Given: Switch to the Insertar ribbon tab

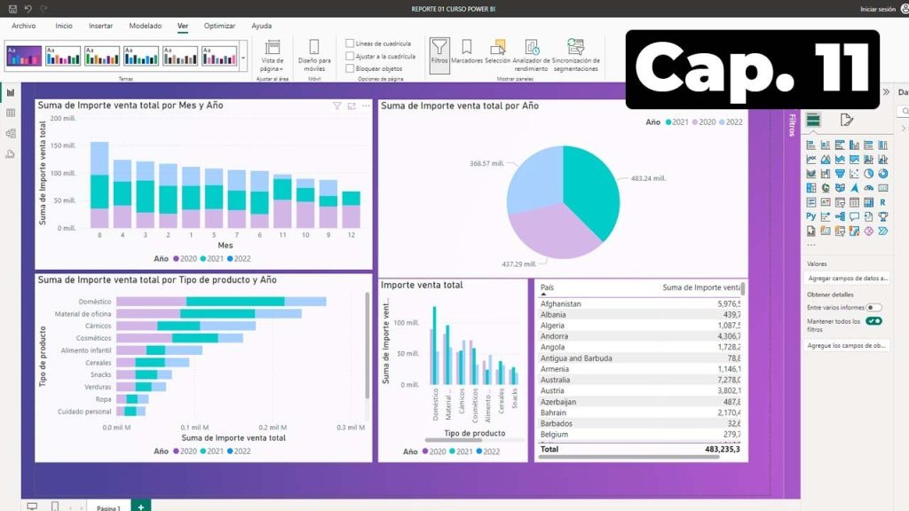Looking at the screenshot, I should (x=100, y=26).
